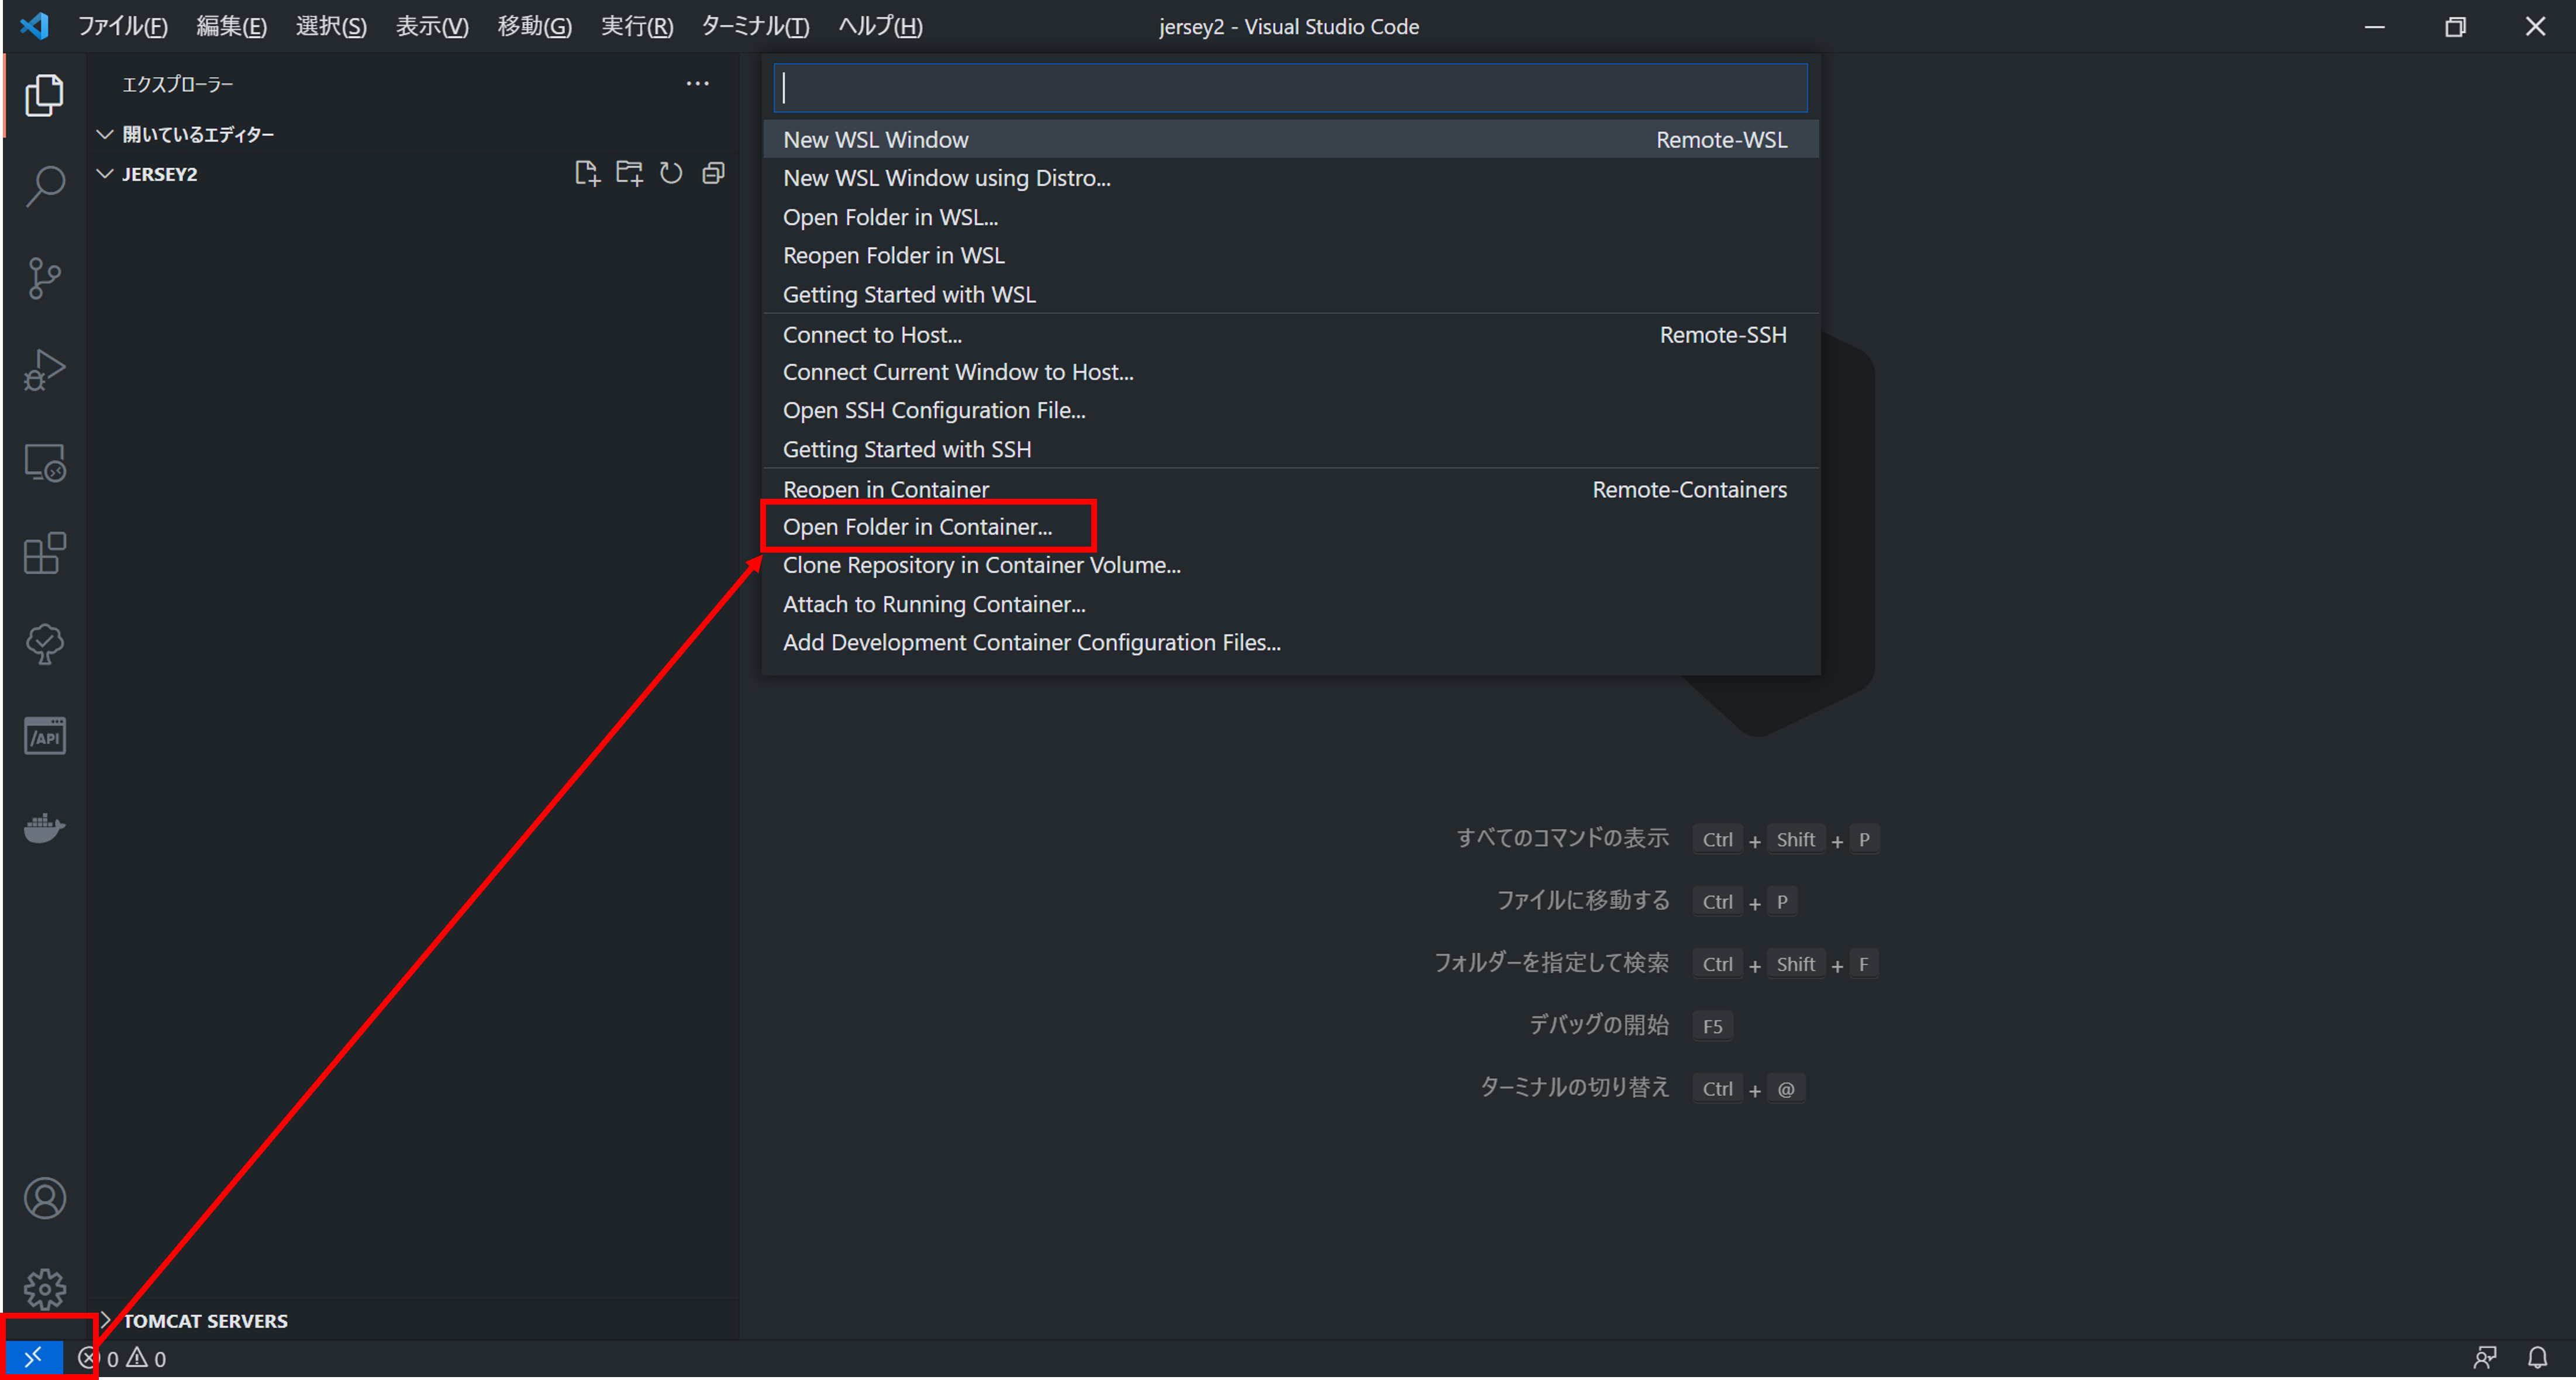
Task: Select Open Folder in Container... command
Action: click(917, 527)
